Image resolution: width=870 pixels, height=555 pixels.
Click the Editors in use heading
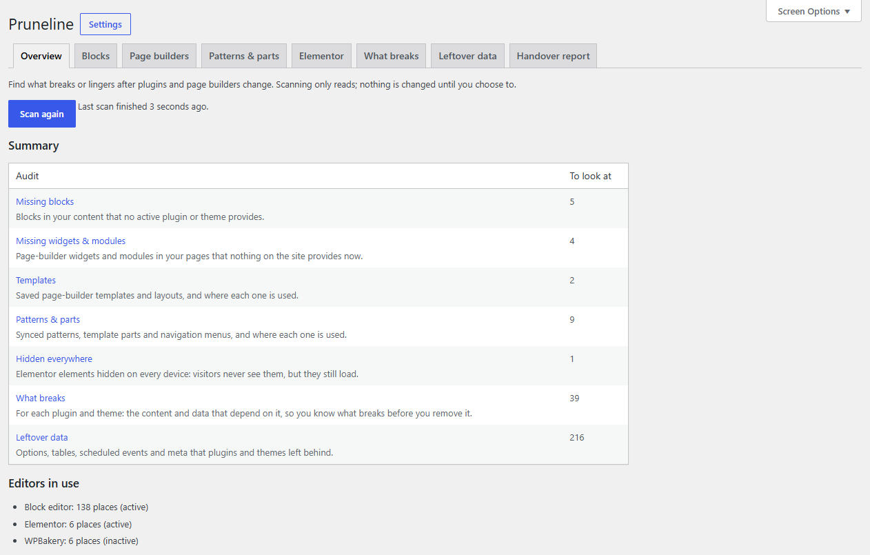(43, 483)
